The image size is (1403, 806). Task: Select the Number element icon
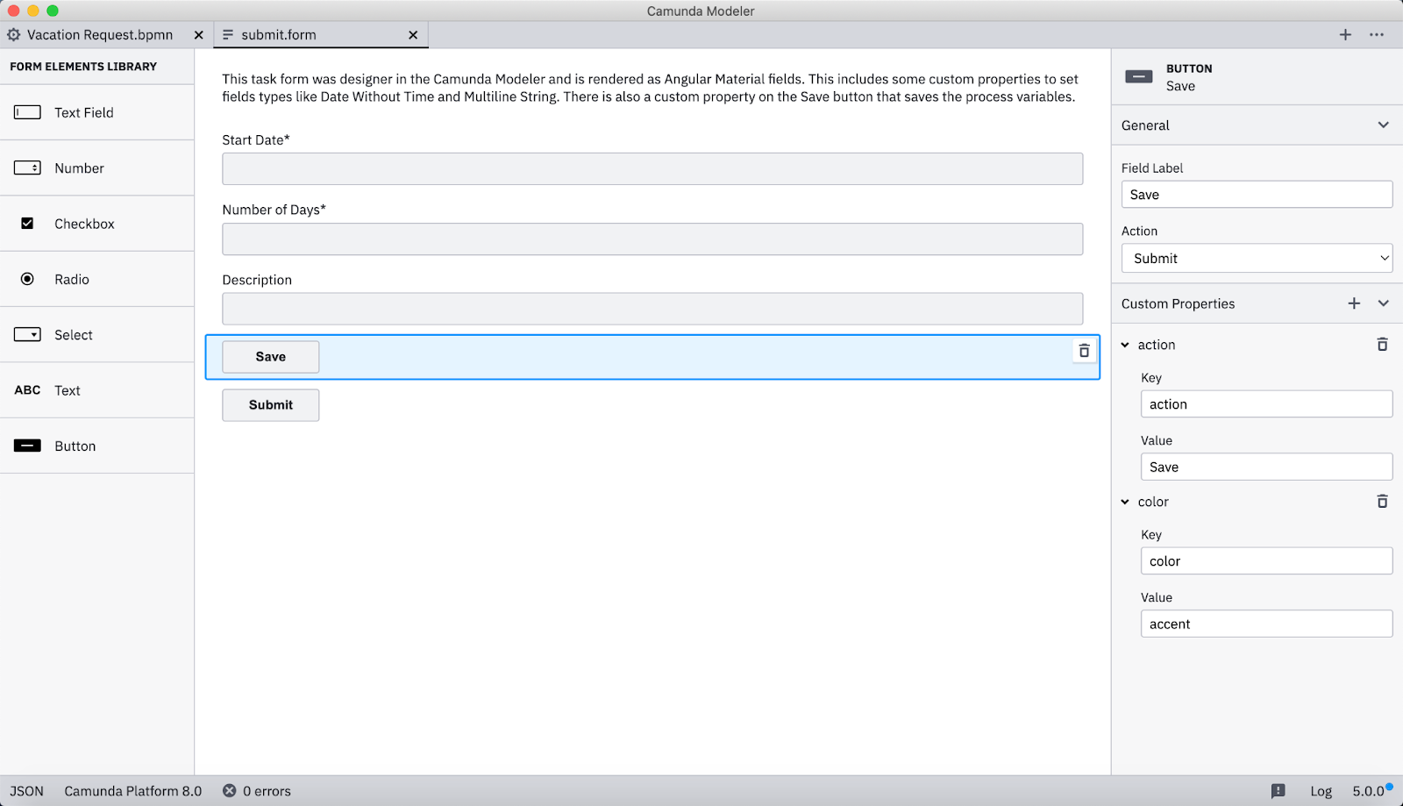coord(27,168)
